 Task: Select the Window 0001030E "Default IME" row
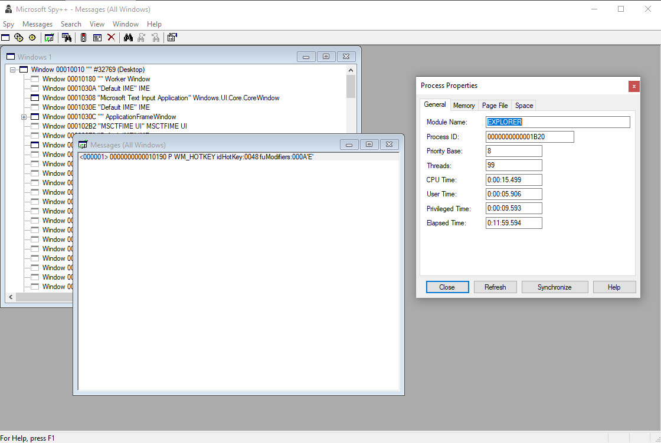[96, 107]
